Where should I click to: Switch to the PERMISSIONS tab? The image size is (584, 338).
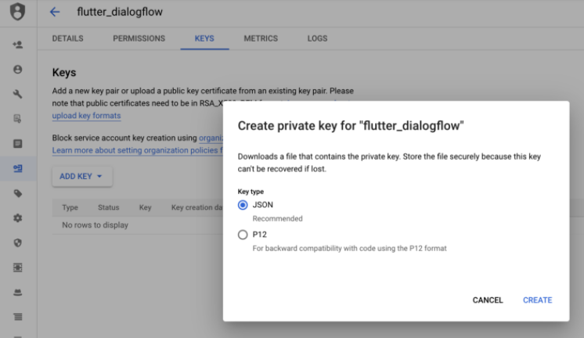click(x=139, y=38)
